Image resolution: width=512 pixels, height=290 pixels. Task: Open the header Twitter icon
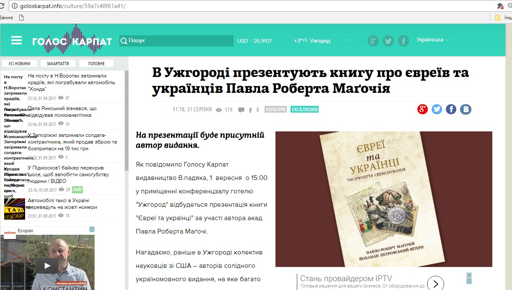[388, 41]
